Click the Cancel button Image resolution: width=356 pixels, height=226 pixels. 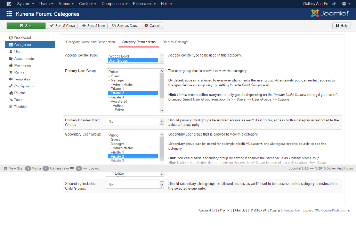(152, 26)
